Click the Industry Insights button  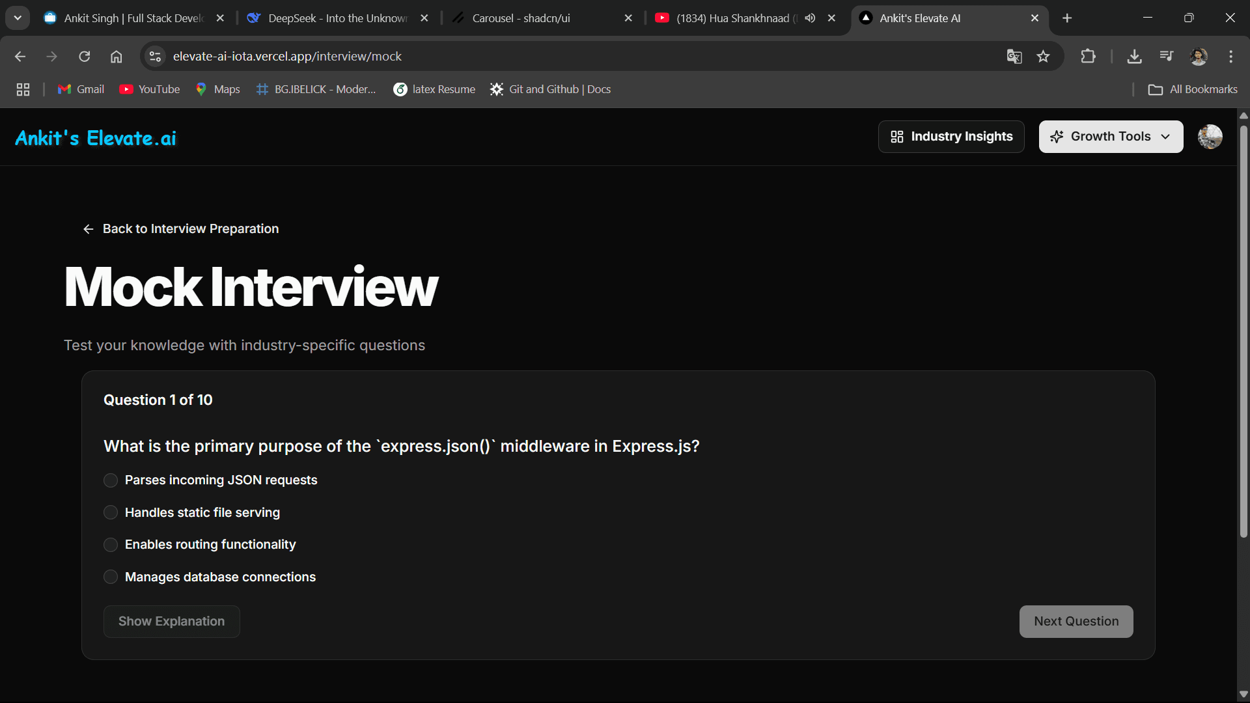coord(951,137)
